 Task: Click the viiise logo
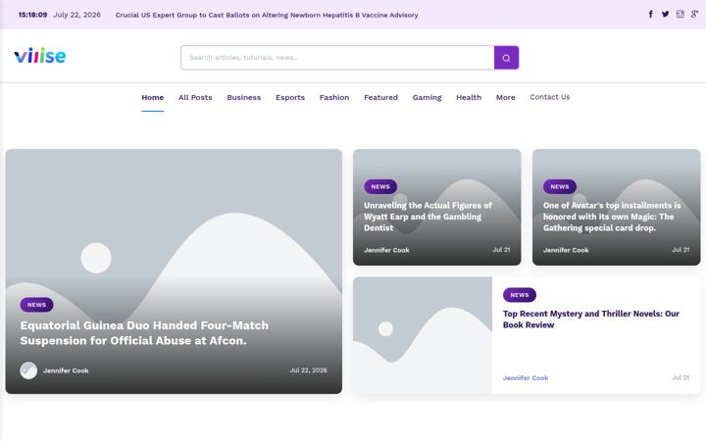pyautogui.click(x=40, y=55)
